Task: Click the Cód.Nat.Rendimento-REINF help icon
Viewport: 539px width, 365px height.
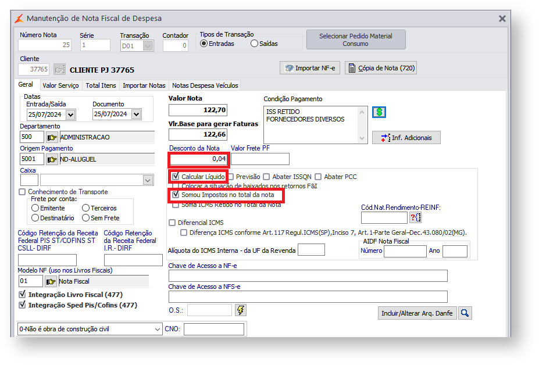Action: coord(415,217)
